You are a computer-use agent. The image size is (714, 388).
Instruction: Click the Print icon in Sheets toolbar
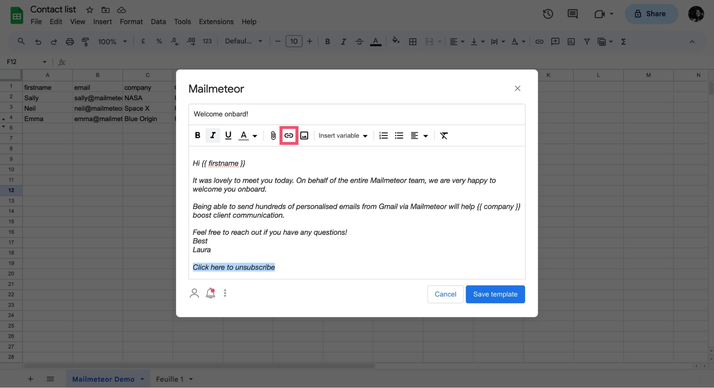pos(70,42)
